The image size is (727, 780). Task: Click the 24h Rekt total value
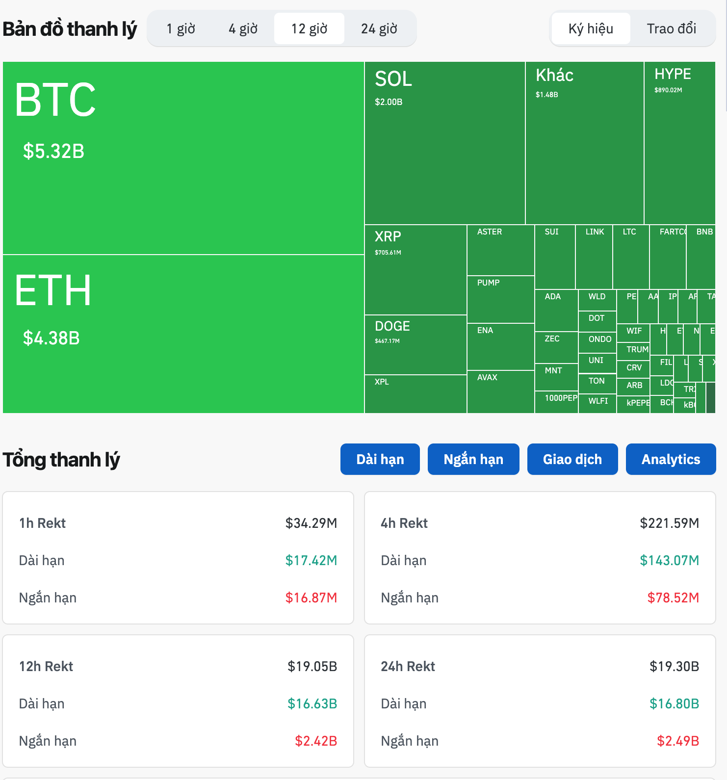(x=674, y=666)
